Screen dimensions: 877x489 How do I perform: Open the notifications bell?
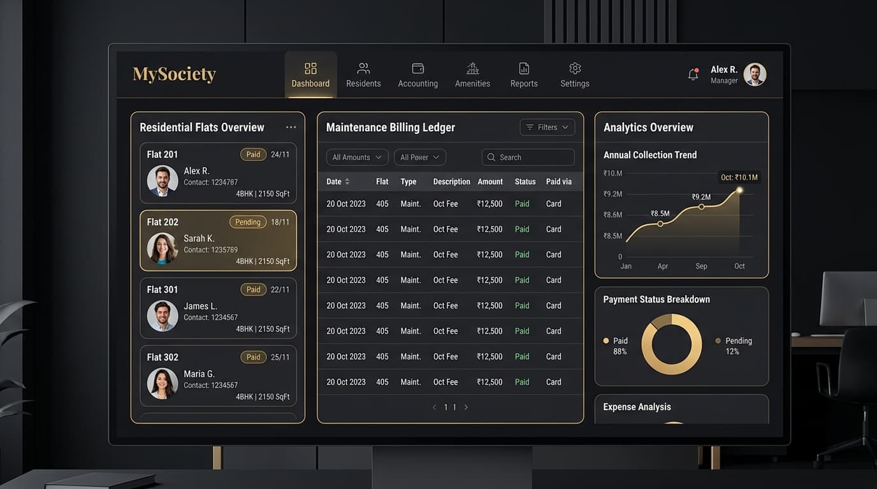point(693,74)
